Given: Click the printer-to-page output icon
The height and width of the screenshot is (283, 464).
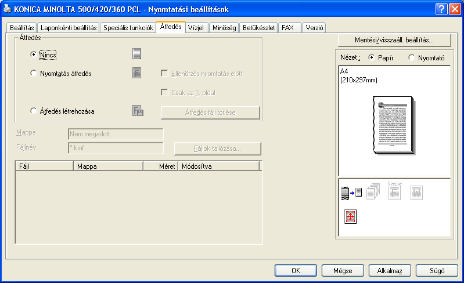Looking at the screenshot, I should pyautogui.click(x=351, y=193).
